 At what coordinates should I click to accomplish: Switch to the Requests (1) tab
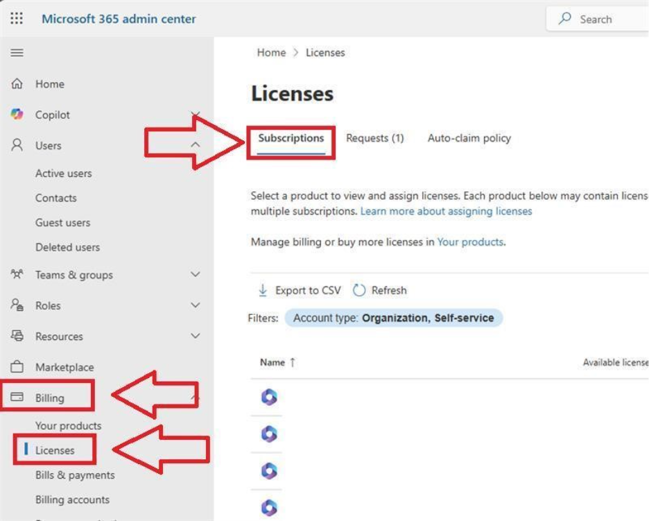(375, 138)
